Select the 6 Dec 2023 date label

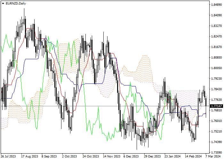pos(131,156)
